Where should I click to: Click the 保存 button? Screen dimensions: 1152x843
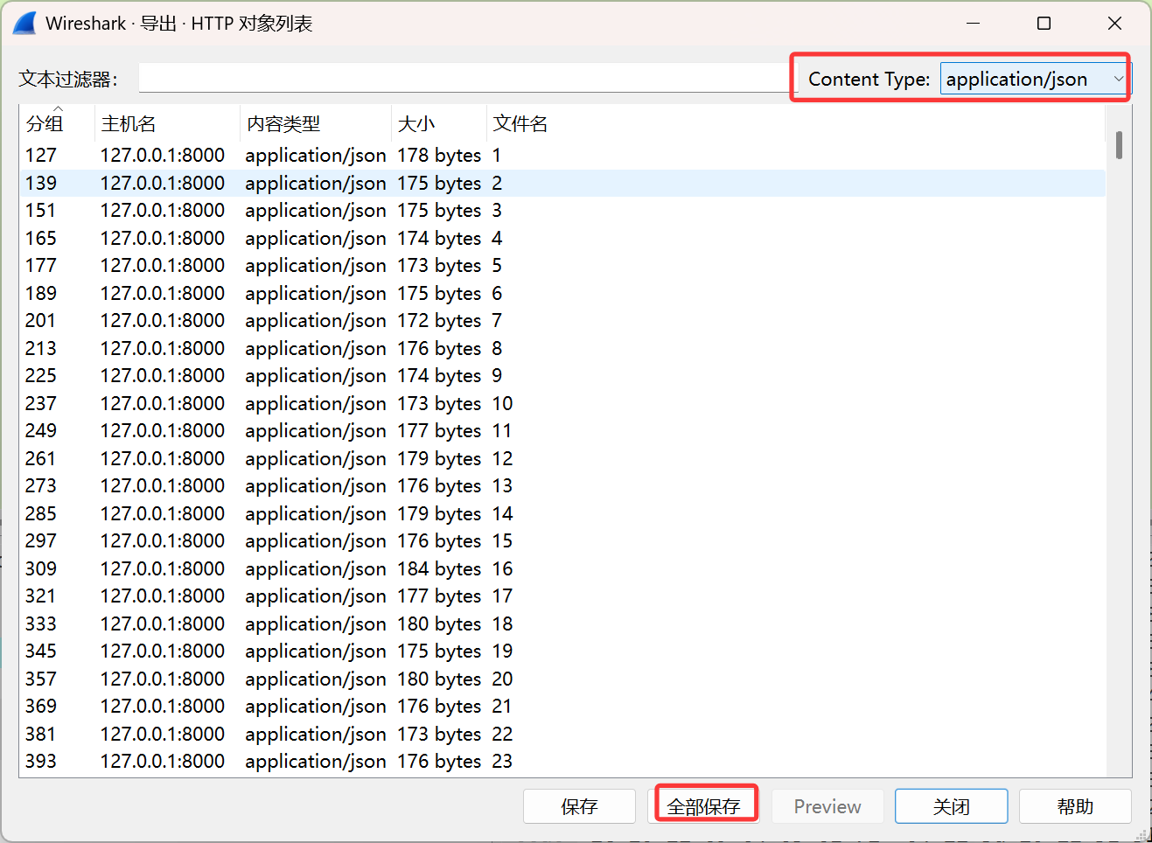point(579,806)
